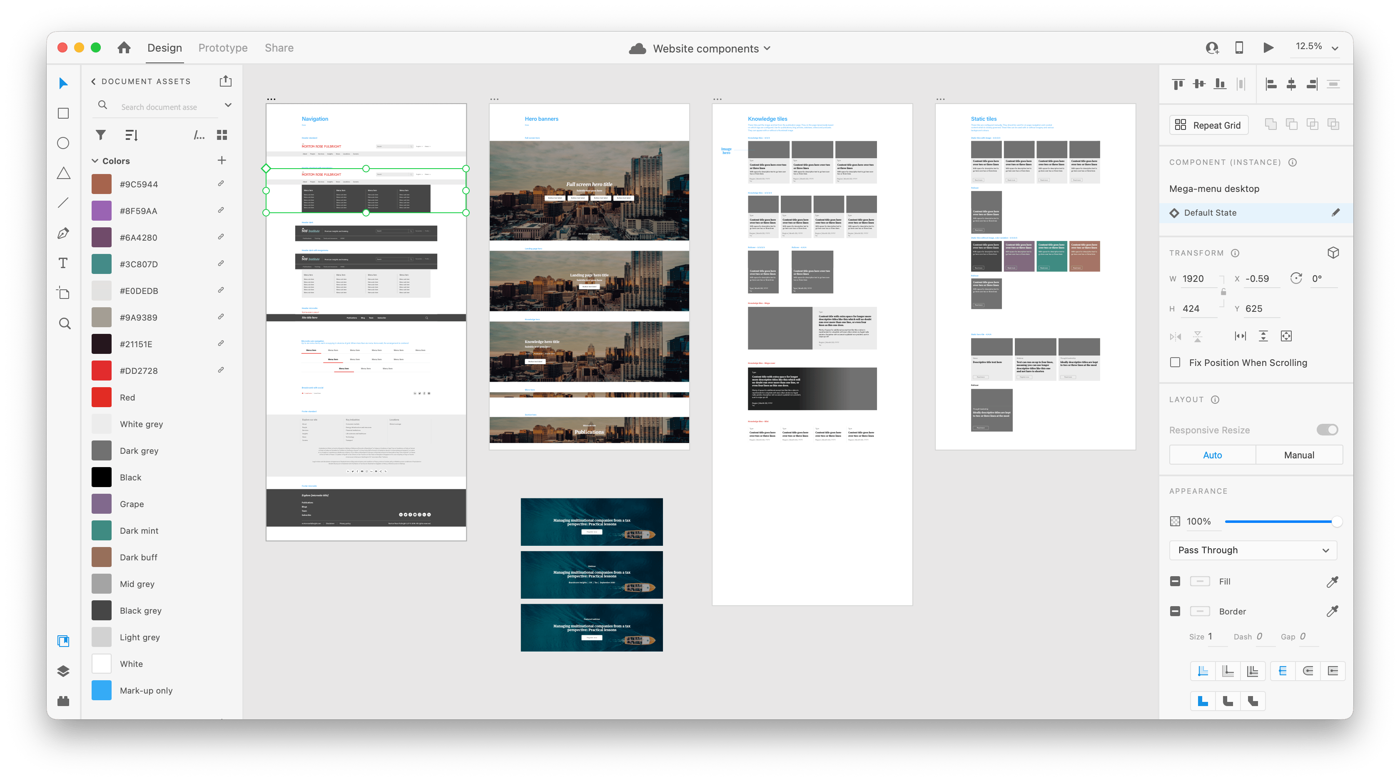1400x781 pixels.
Task: Open mobile device preview icon
Action: click(1239, 48)
